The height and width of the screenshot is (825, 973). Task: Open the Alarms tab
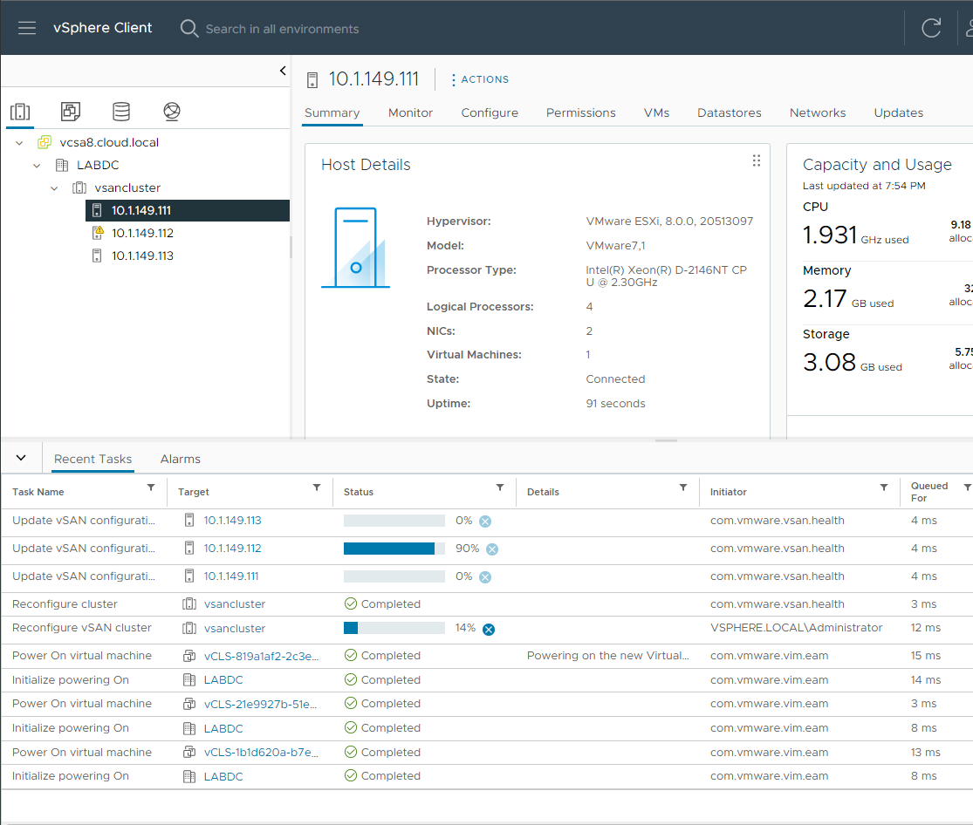[x=180, y=458]
